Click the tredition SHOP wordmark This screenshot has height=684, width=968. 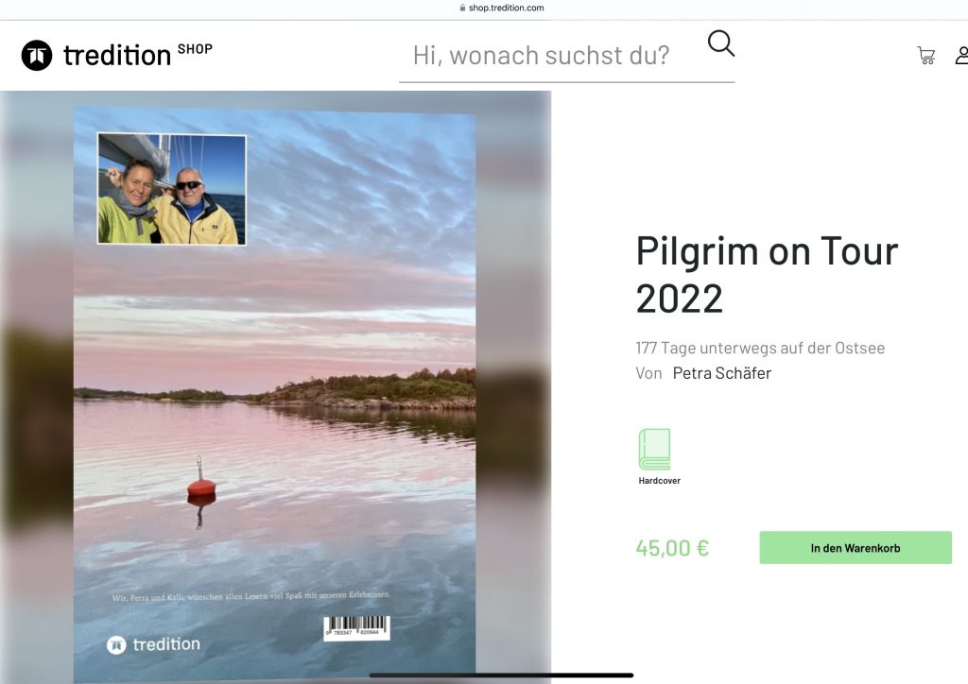pos(138,55)
